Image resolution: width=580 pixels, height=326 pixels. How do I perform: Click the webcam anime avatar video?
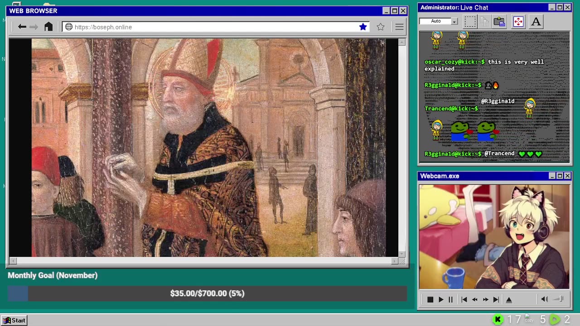click(x=494, y=236)
